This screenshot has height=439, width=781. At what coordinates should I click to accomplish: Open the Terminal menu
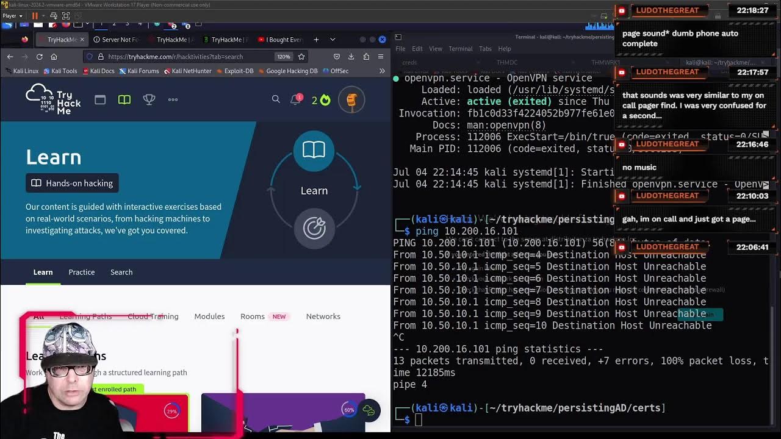point(461,49)
